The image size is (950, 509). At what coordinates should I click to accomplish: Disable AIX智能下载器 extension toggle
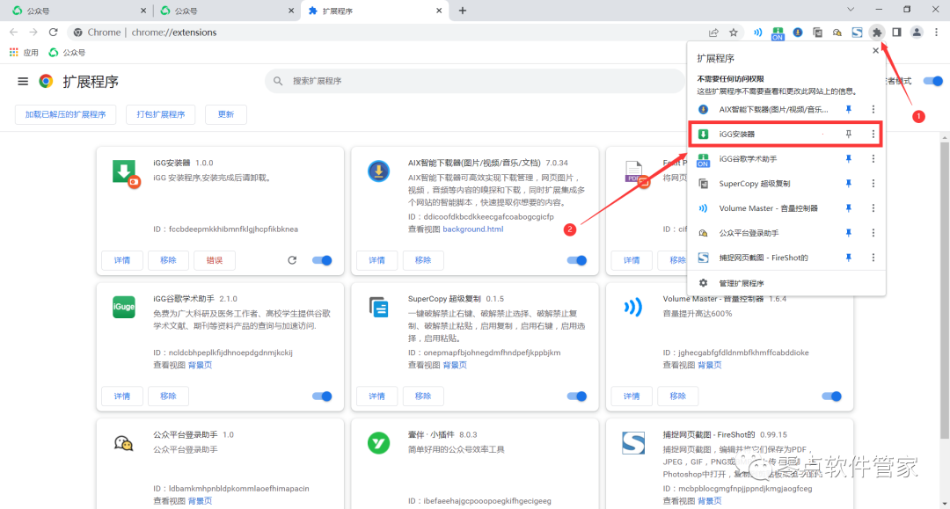(x=577, y=260)
